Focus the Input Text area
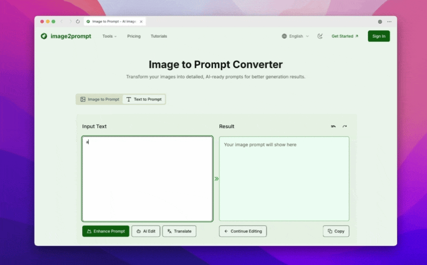This screenshot has width=427, height=265. point(147,179)
